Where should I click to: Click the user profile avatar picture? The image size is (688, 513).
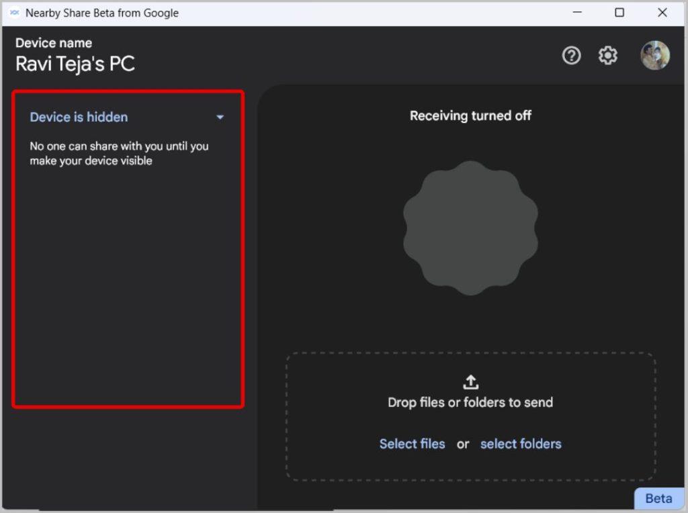pos(654,55)
